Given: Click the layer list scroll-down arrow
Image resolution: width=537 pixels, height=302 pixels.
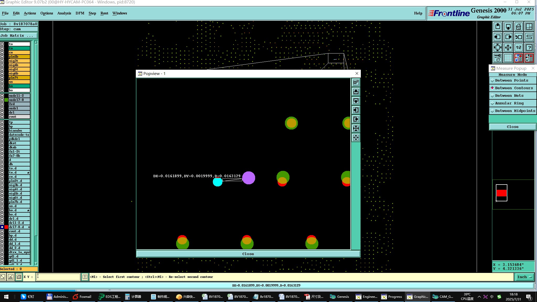Looking at the screenshot, I should [36, 264].
